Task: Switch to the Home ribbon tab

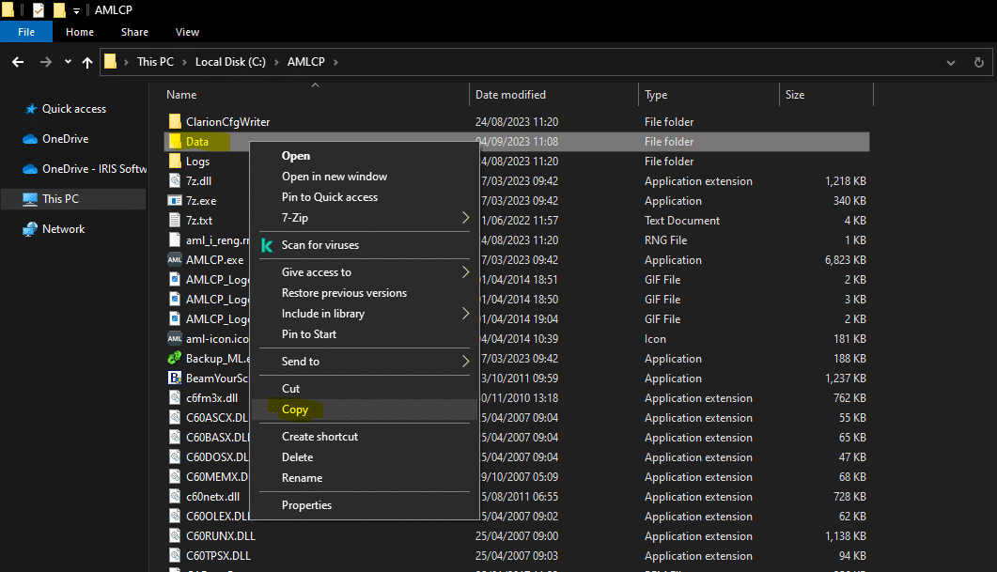Action: click(x=80, y=32)
